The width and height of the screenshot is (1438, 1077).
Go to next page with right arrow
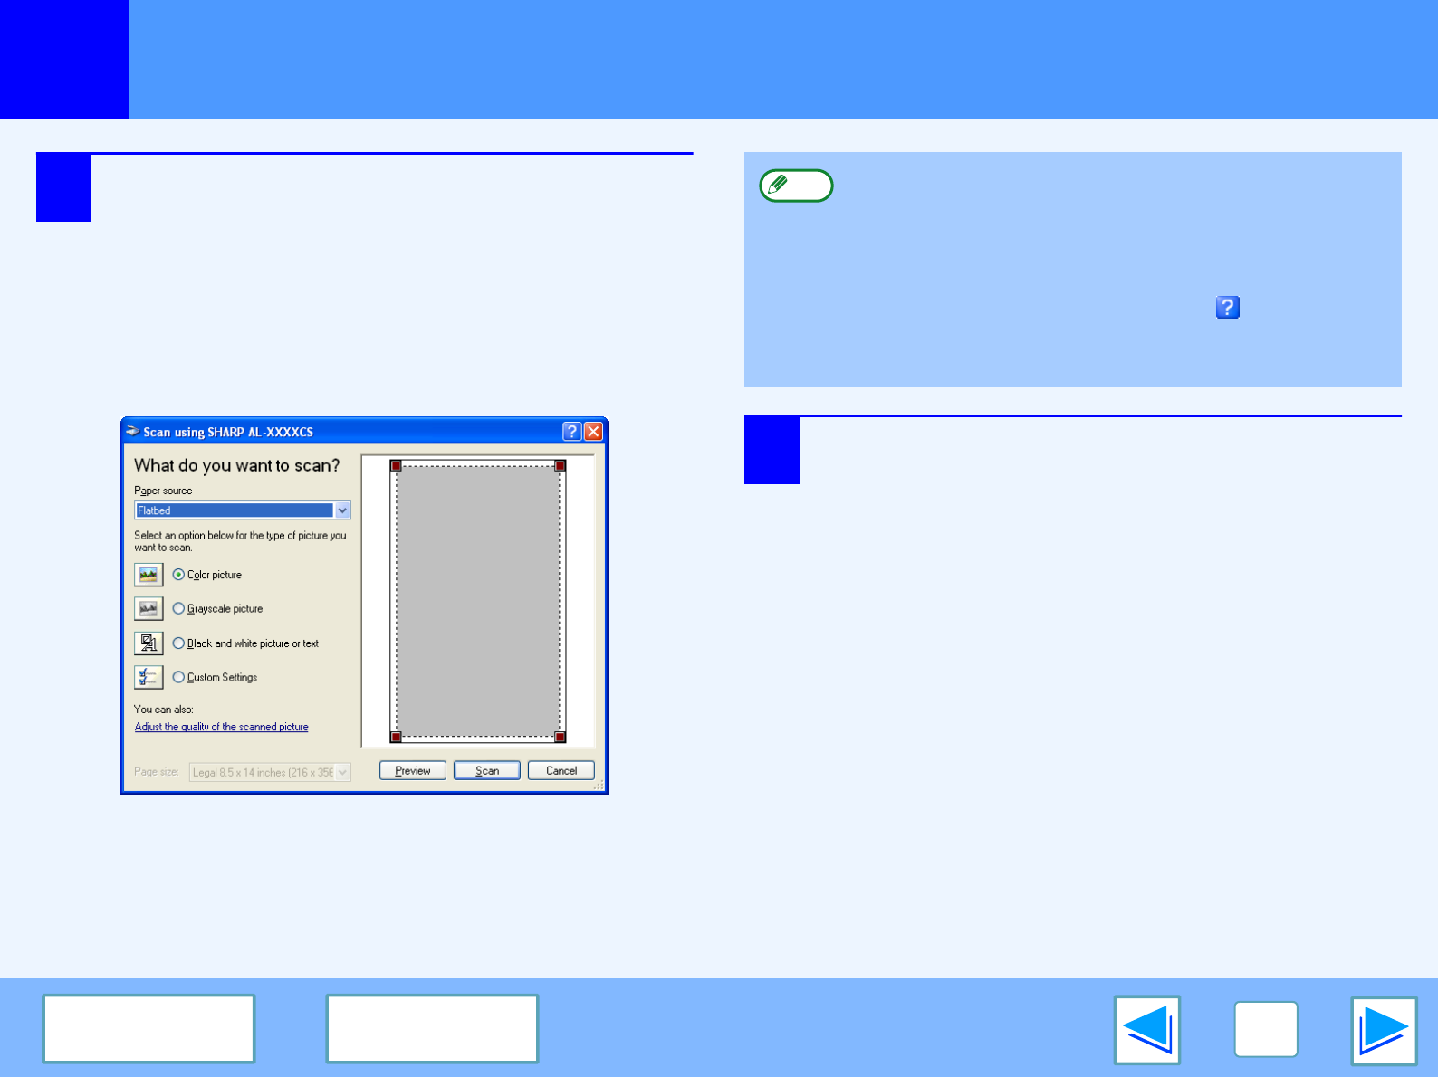point(1384,1030)
